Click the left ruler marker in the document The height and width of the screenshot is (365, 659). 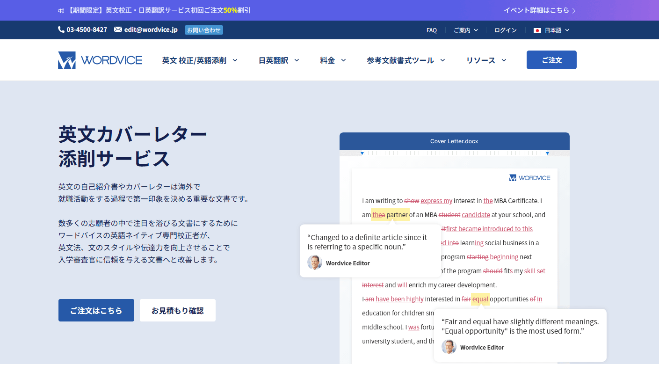click(x=362, y=153)
